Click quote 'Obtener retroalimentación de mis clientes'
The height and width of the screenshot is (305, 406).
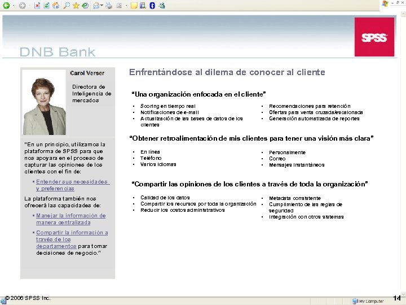[251, 138]
